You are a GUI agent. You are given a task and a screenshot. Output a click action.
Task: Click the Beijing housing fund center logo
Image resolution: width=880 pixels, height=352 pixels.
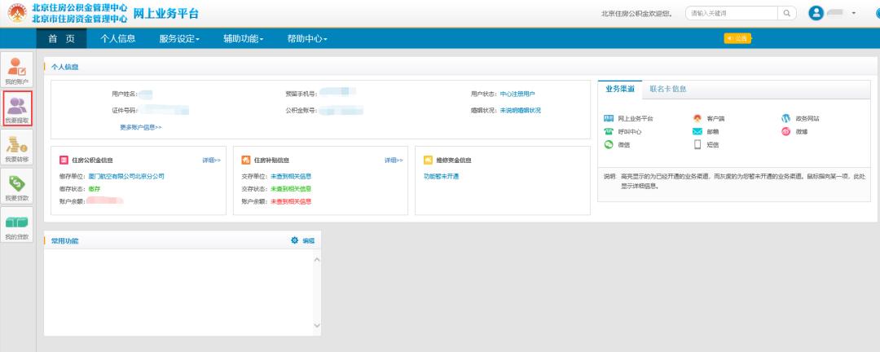tap(17, 13)
